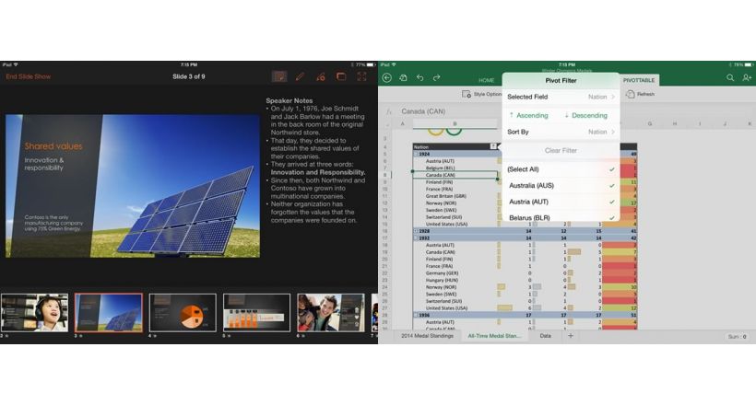Viewport: 756px width, 405px height.
Task: Expand the 1928 pivot group
Action: [x=416, y=231]
